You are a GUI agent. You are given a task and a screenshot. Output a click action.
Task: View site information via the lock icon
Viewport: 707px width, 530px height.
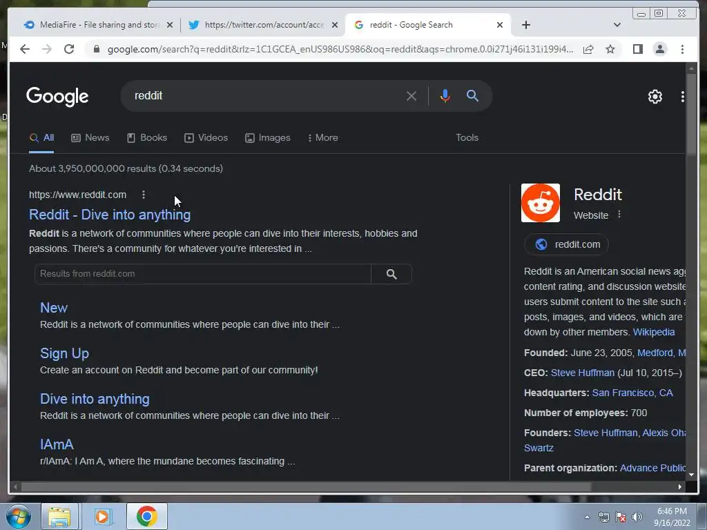(97, 49)
